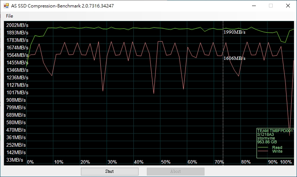
Task: Click the 1606MB/s write value label
Action: point(234,58)
